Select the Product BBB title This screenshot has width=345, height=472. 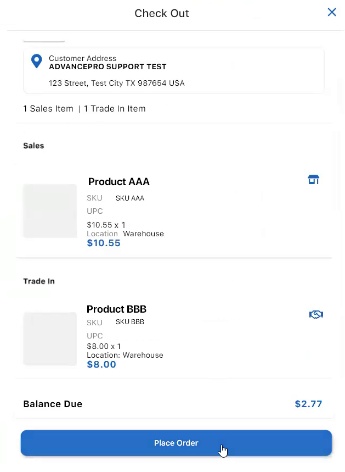[117, 309]
